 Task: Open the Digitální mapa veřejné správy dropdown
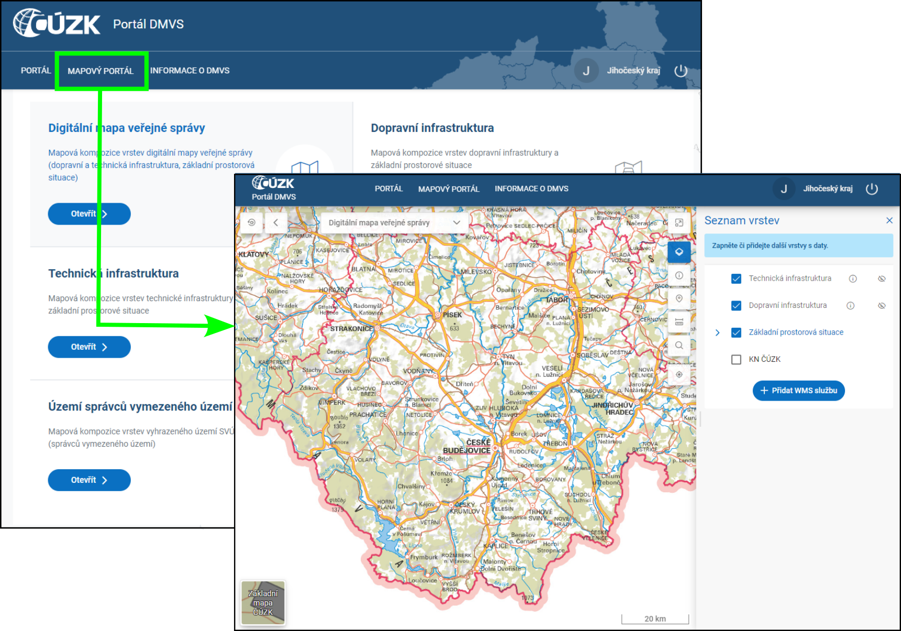[x=394, y=223]
